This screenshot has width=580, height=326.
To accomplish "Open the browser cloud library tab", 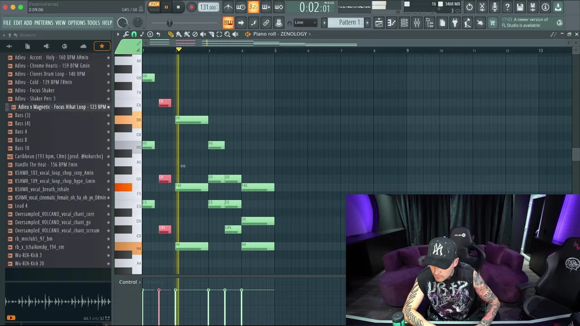I will [x=83, y=46].
